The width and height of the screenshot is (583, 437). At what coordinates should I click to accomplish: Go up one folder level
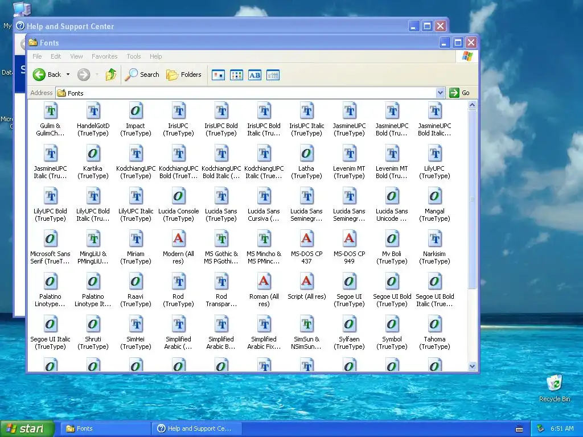click(x=110, y=75)
